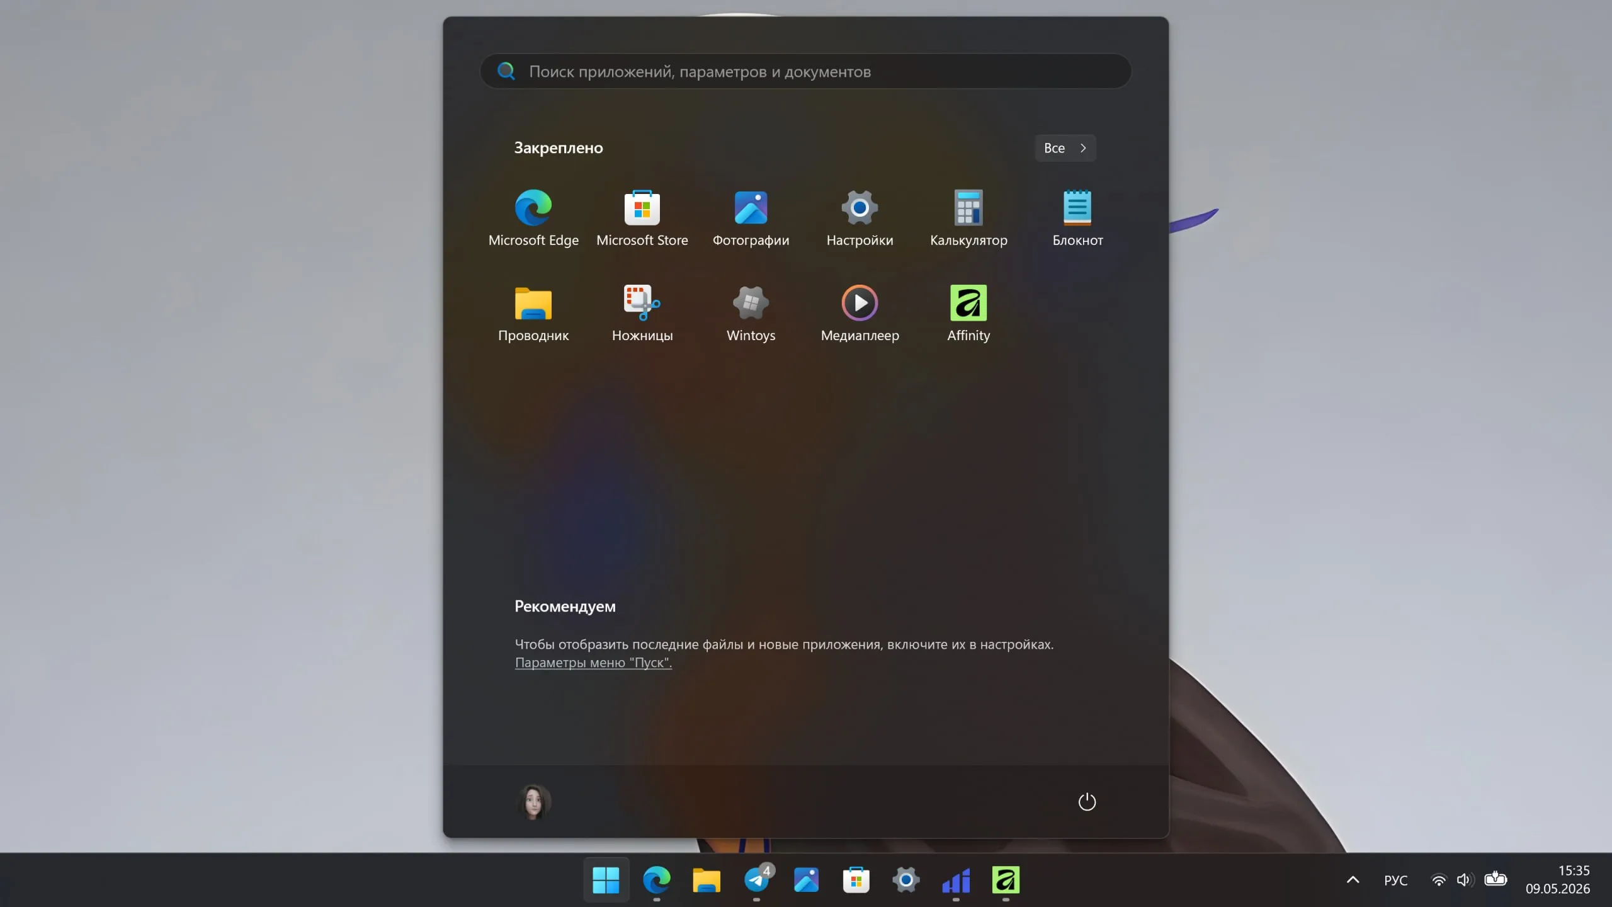Click the search field in Start menu
The image size is (1612, 907).
point(805,71)
